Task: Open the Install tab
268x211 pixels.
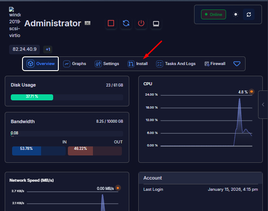Action: point(137,64)
